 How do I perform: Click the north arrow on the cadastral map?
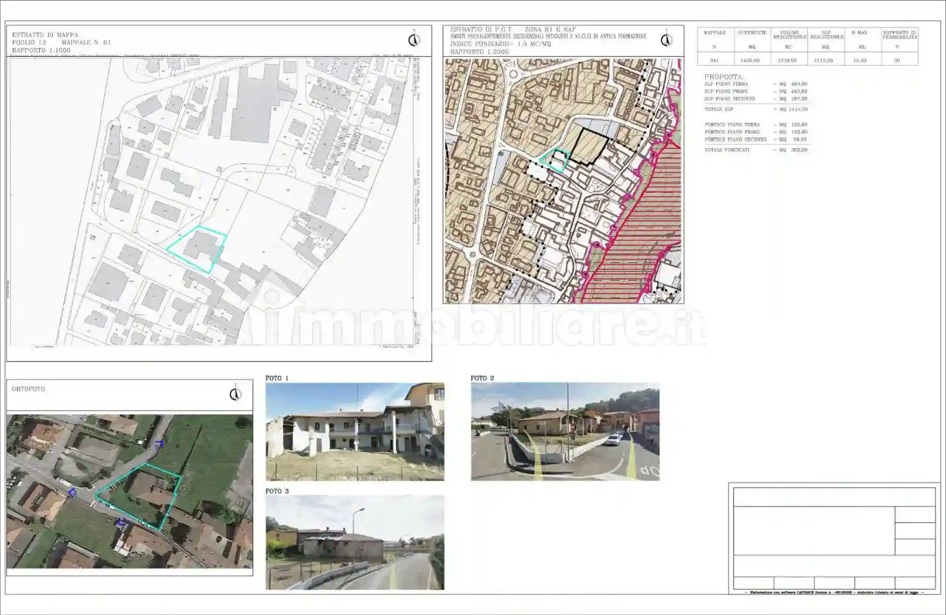coord(414,39)
